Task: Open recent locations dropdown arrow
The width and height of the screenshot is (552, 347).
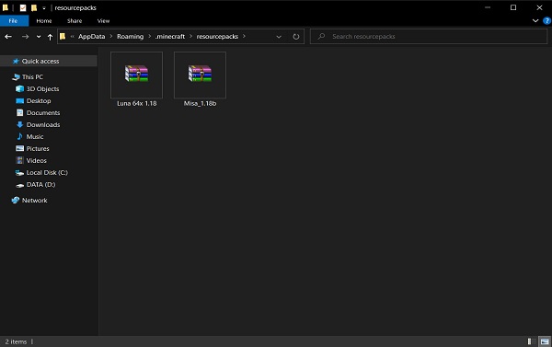Action: [39, 37]
